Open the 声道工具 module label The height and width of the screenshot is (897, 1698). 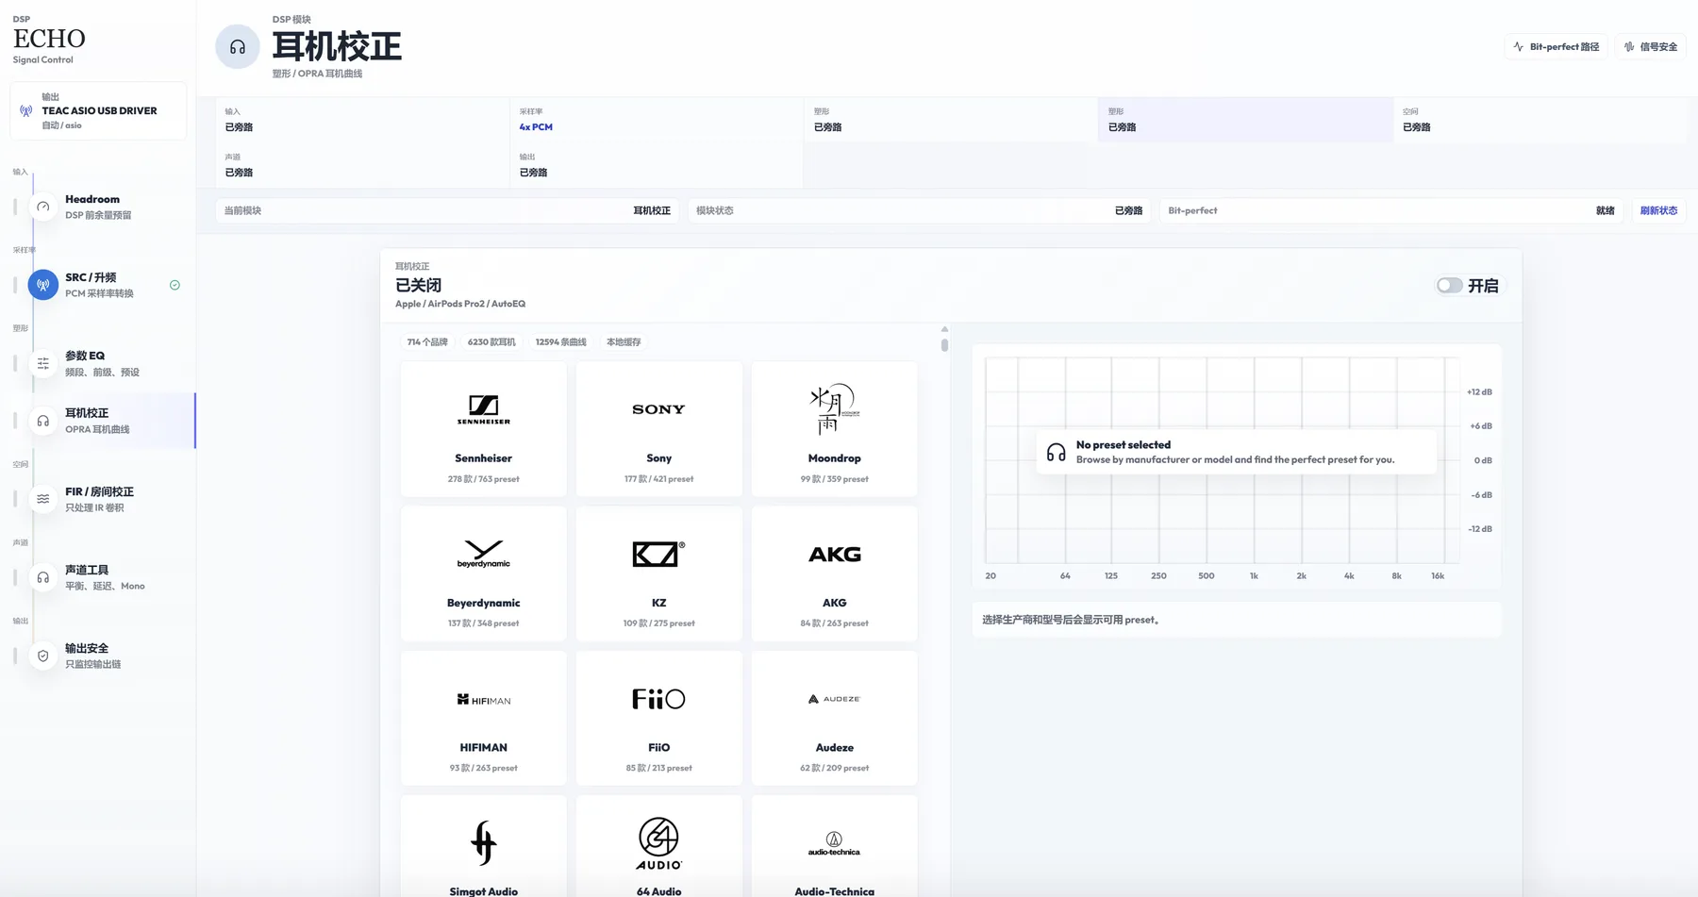click(x=87, y=570)
